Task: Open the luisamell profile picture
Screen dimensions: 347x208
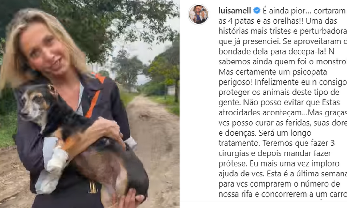Action: tap(198, 14)
